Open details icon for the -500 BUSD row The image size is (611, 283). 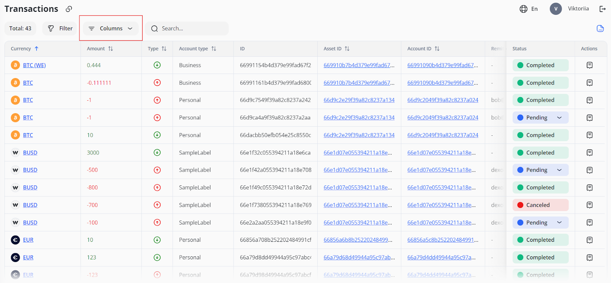click(590, 170)
